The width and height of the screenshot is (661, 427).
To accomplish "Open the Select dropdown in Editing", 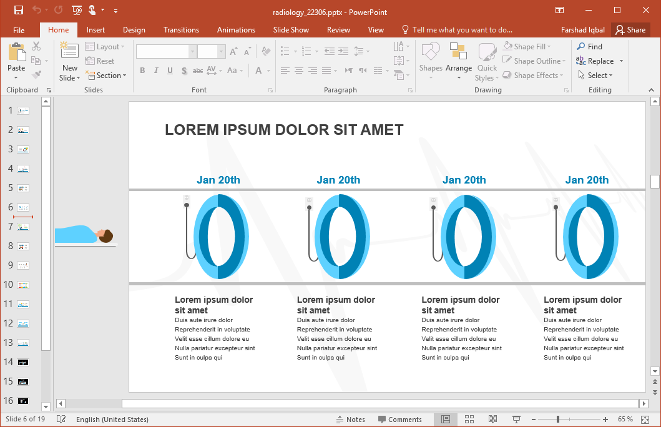I will pyautogui.click(x=599, y=76).
